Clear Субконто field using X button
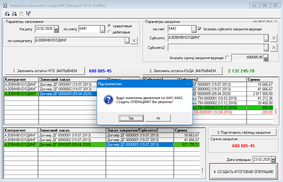 [274, 38]
